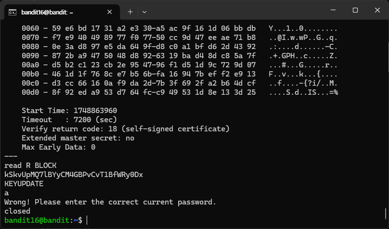Maximize the terminal window
Image resolution: width=389 pixels, height=229 pixels.
(355, 10)
